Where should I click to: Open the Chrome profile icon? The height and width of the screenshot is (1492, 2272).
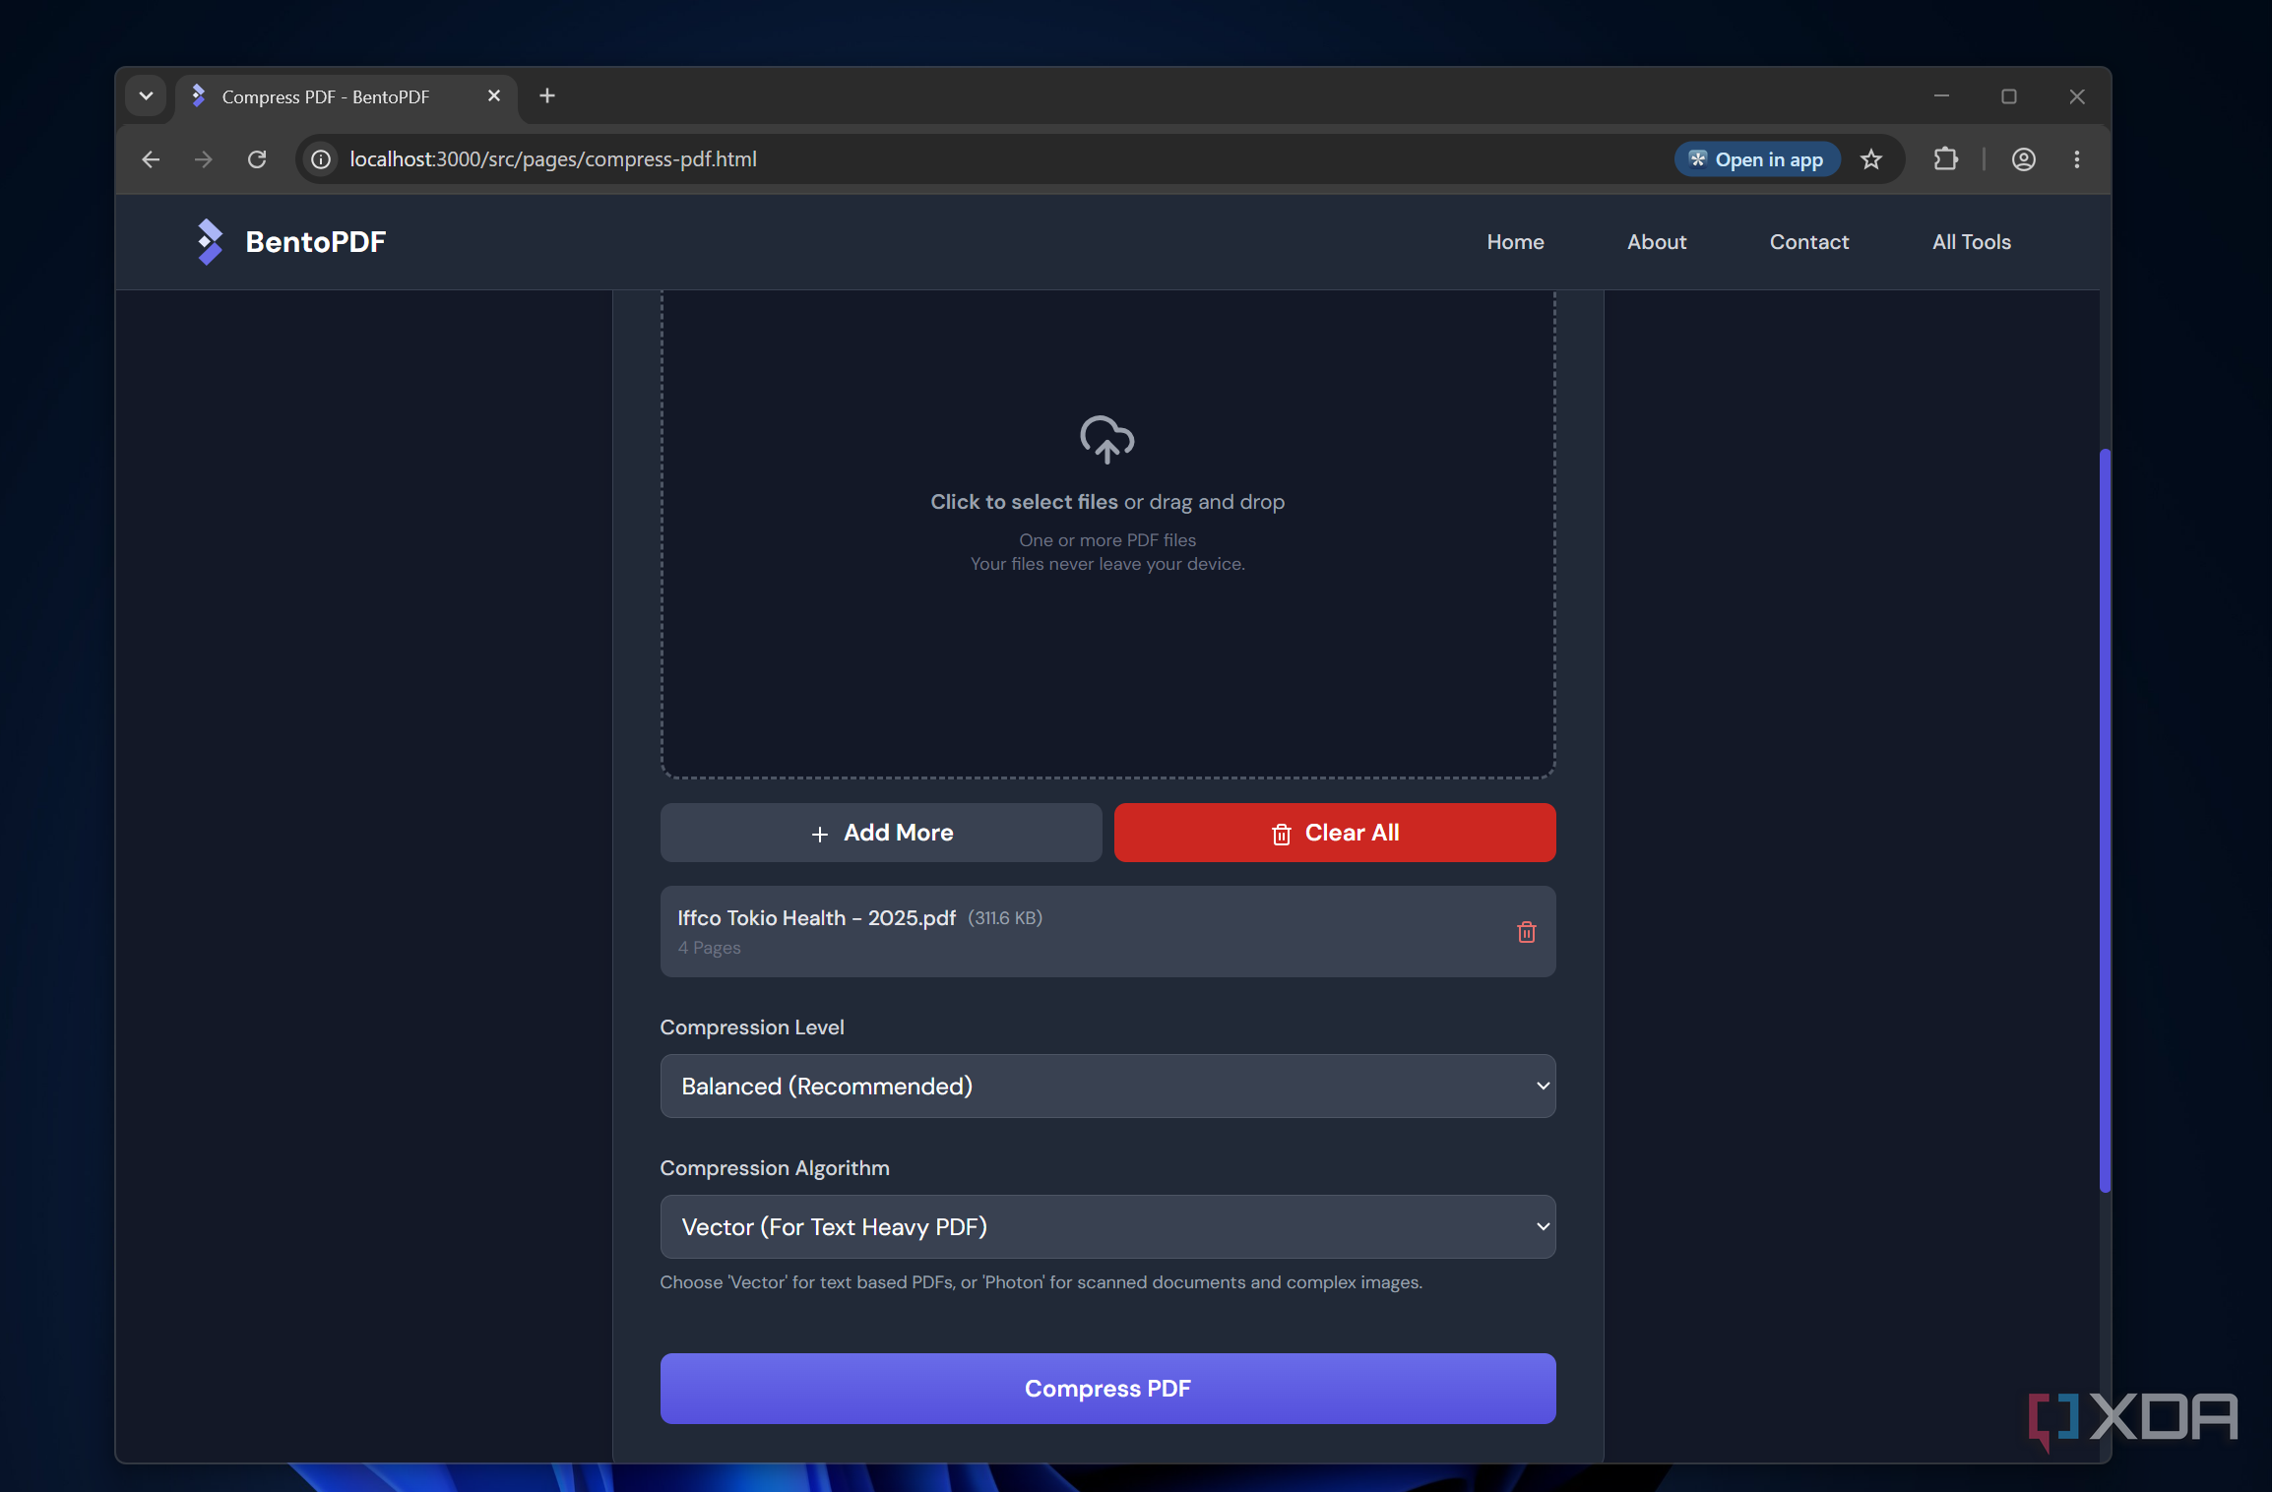[x=2024, y=159]
